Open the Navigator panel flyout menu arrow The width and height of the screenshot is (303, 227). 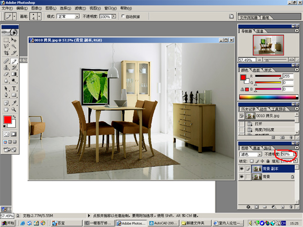296,31
